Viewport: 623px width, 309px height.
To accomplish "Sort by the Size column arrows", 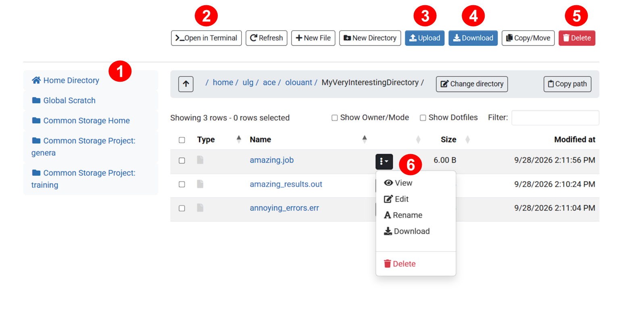I will (468, 140).
